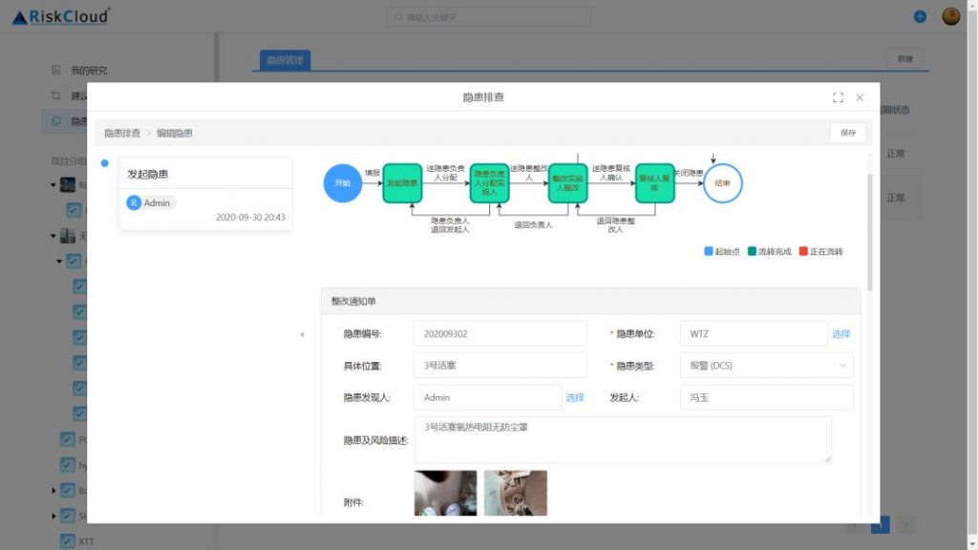Close the 隐患排查 dialog
The image size is (978, 550).
click(x=860, y=97)
